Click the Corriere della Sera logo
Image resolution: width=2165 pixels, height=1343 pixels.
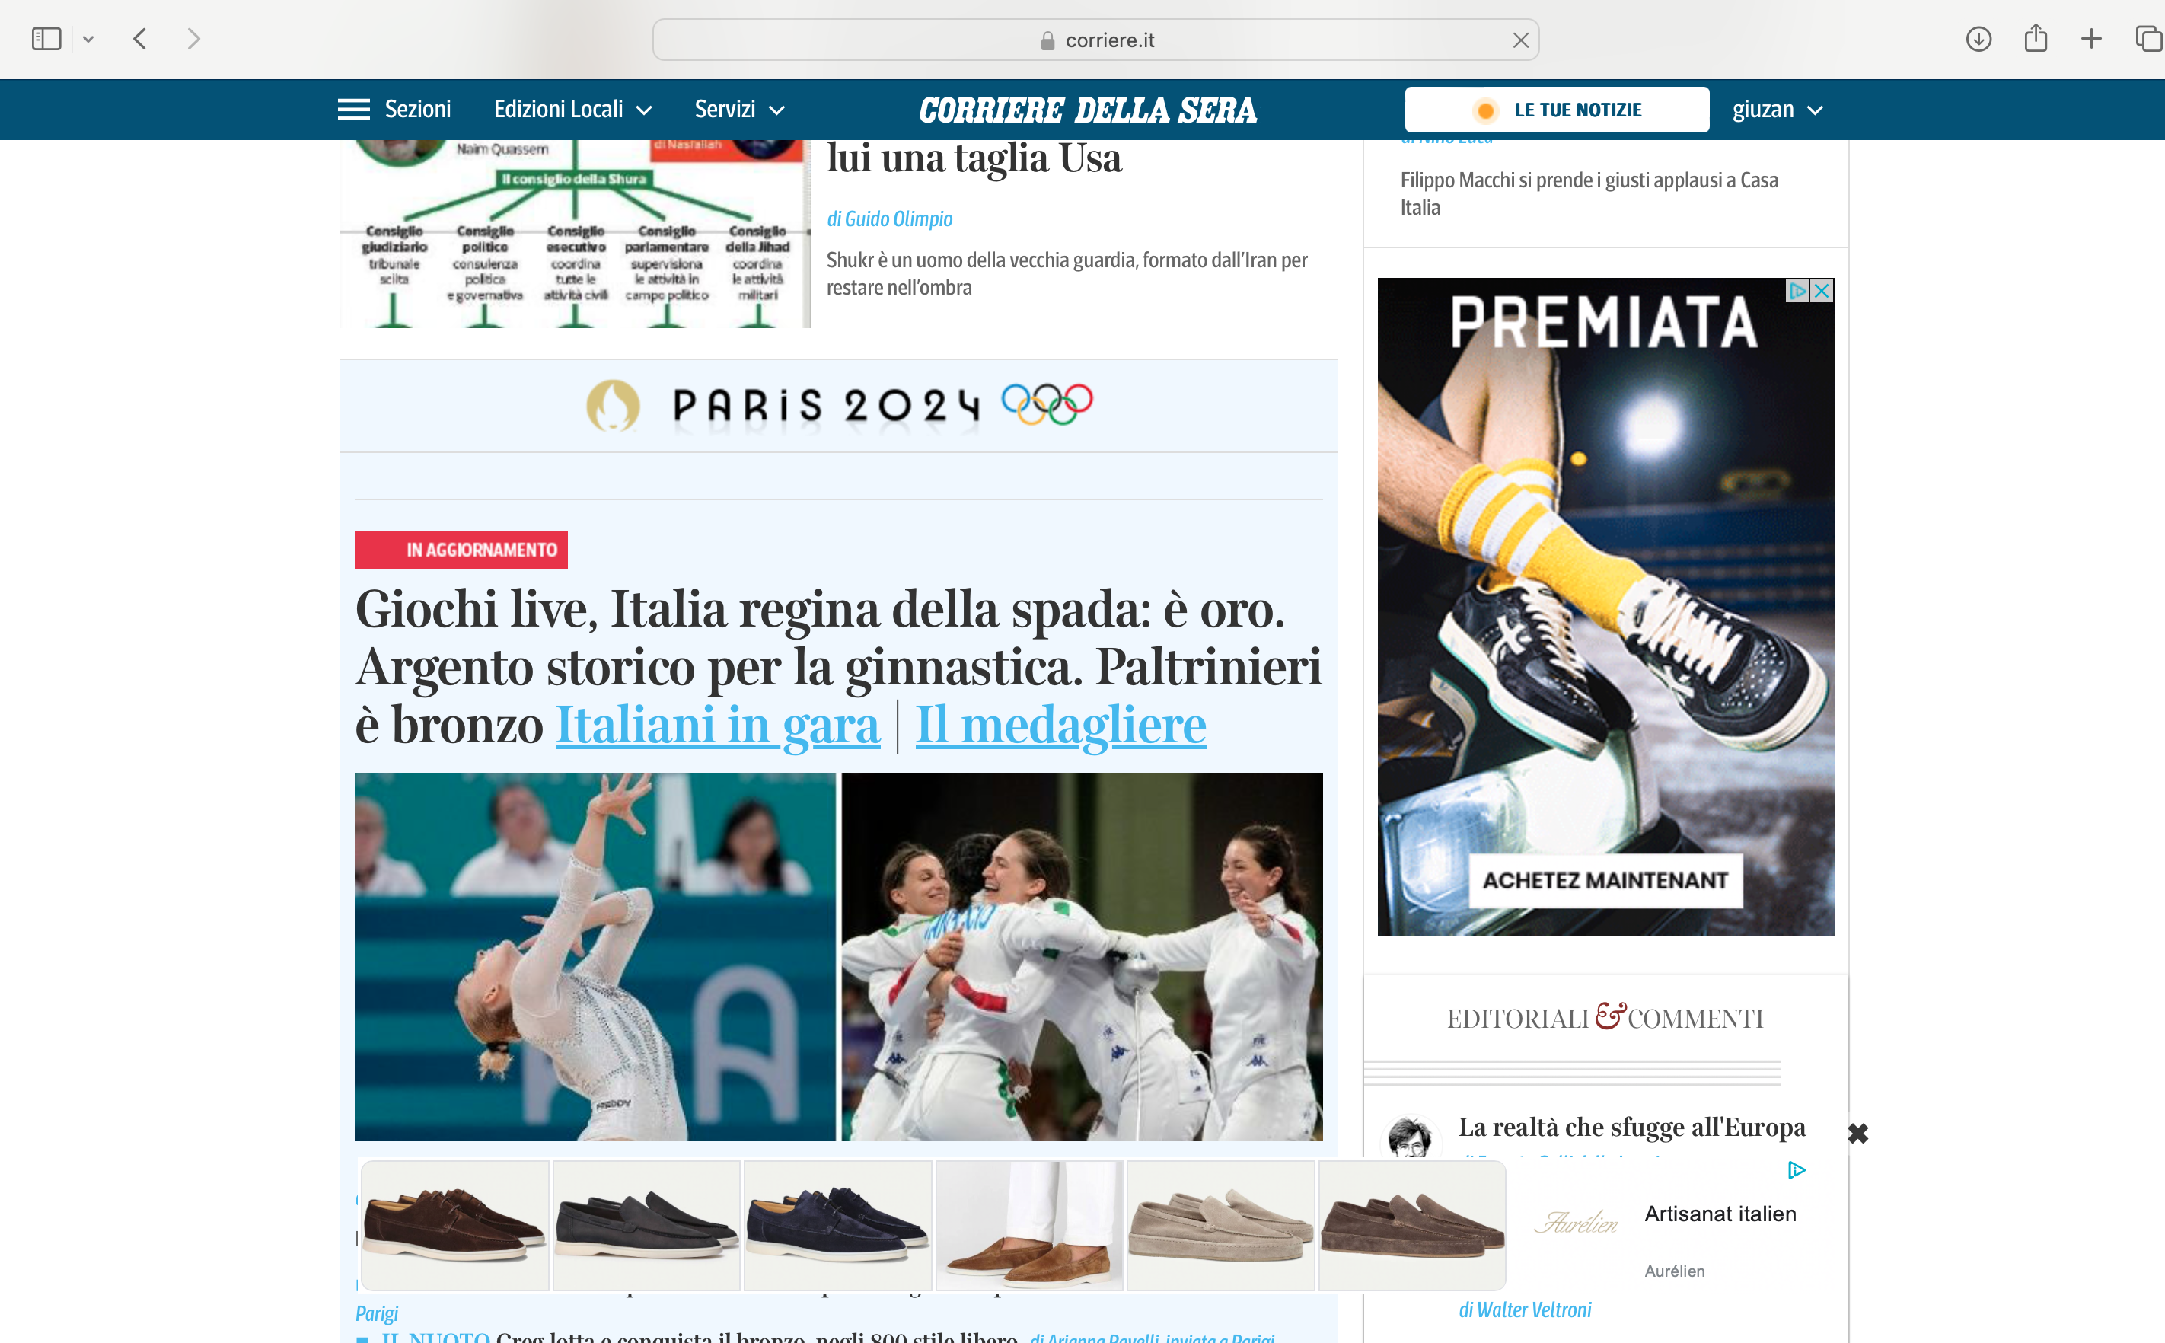[1088, 110]
